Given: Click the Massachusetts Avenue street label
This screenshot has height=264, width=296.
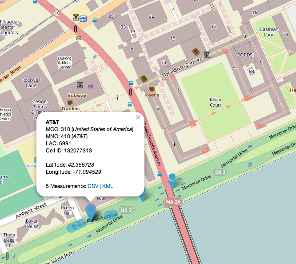Looking at the screenshot, I should pos(152,143).
